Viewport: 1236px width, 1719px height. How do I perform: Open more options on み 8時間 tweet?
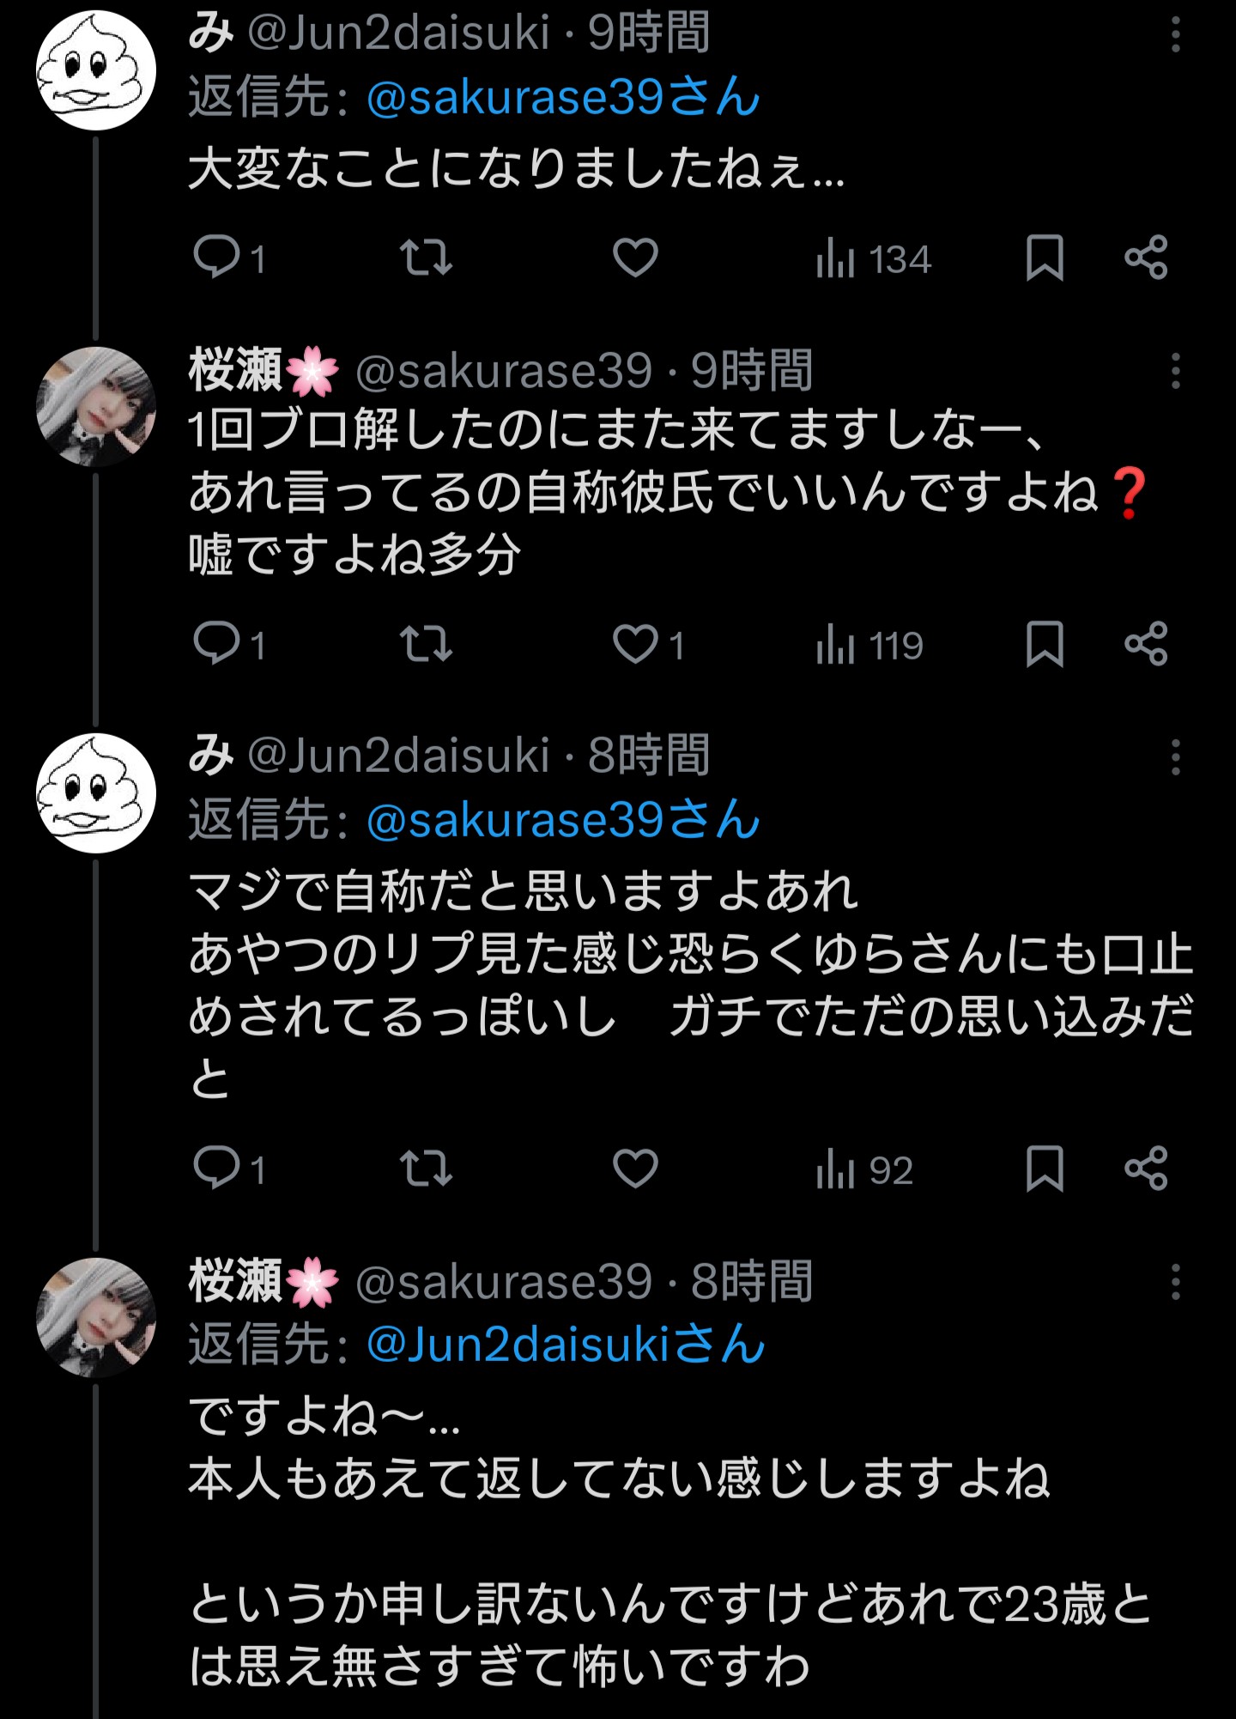[1175, 758]
